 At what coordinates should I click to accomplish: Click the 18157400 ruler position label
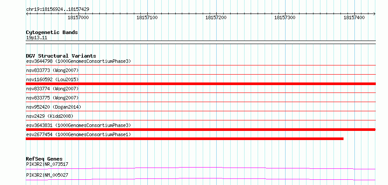pyautogui.click(x=354, y=18)
